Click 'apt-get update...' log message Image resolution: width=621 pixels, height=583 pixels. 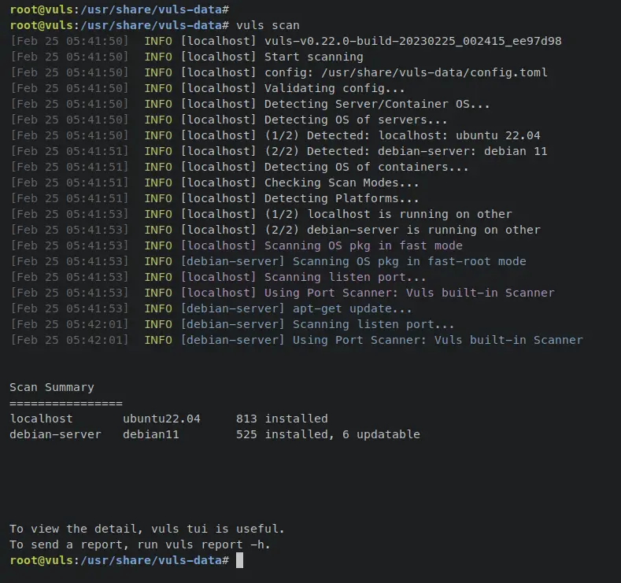(352, 308)
